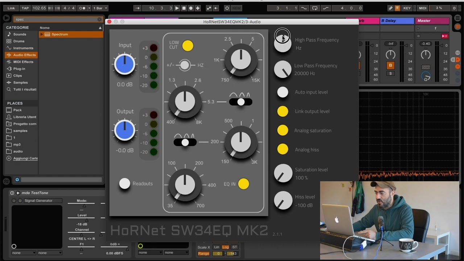The width and height of the screenshot is (464, 261).
Task: Select the Lin scale X button
Action: [x=216, y=247]
